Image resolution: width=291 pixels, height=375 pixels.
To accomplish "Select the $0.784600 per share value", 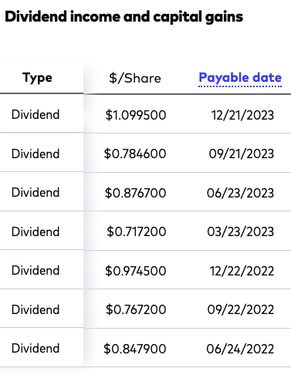I will pos(135,154).
